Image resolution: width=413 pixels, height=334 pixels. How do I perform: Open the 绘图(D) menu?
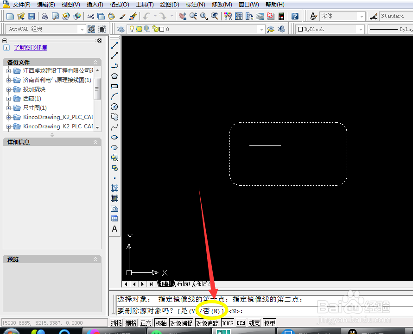click(x=170, y=5)
